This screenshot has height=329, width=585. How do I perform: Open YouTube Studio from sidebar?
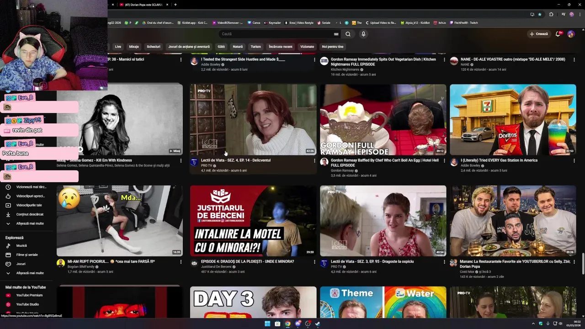coord(27,304)
